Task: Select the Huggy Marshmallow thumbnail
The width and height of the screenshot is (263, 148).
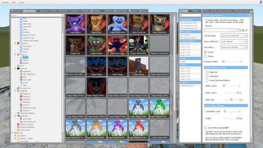Action: [118, 24]
